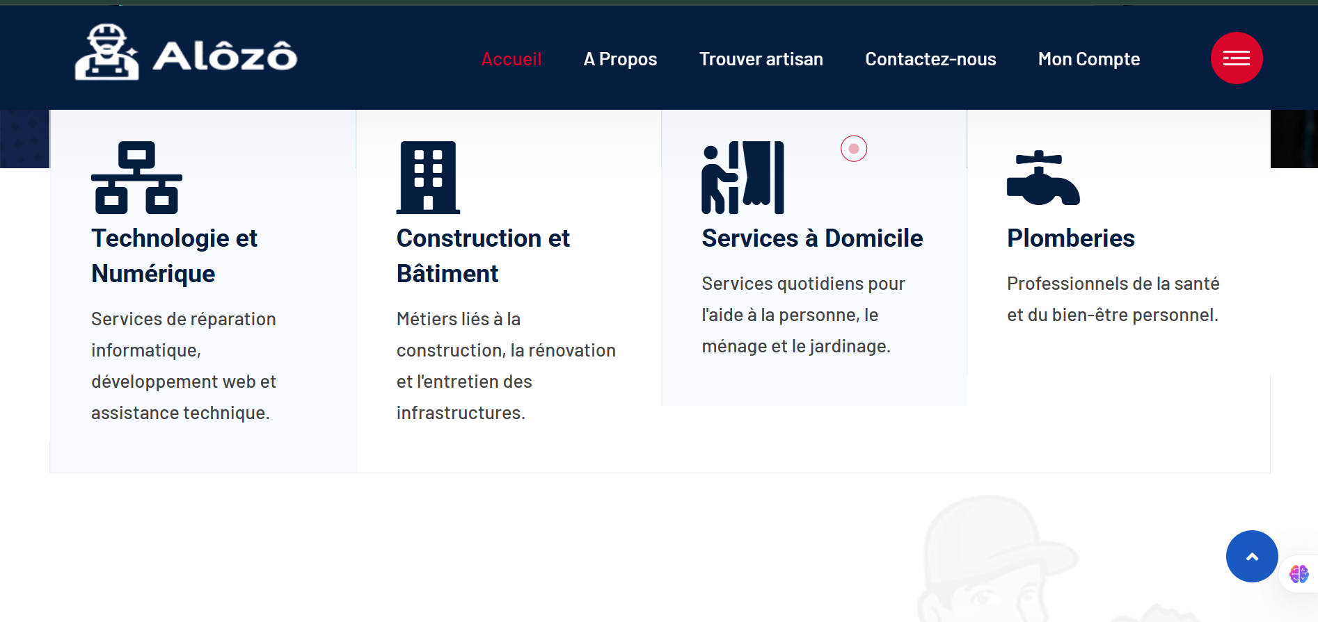This screenshot has width=1318, height=622.
Task: Click the network icon above Technologie et Numérique
Action: pos(136,177)
